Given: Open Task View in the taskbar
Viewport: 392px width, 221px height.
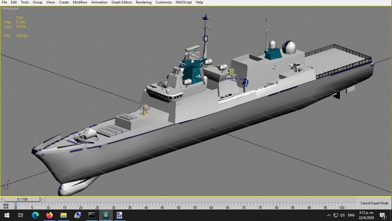Looking at the screenshot, I should [21, 215].
